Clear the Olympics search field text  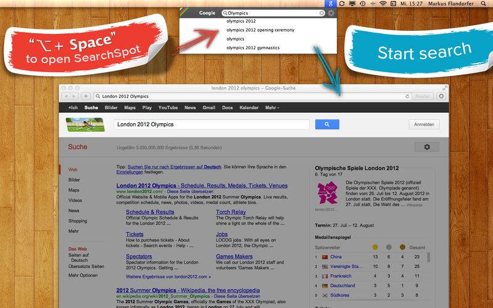coord(322,13)
